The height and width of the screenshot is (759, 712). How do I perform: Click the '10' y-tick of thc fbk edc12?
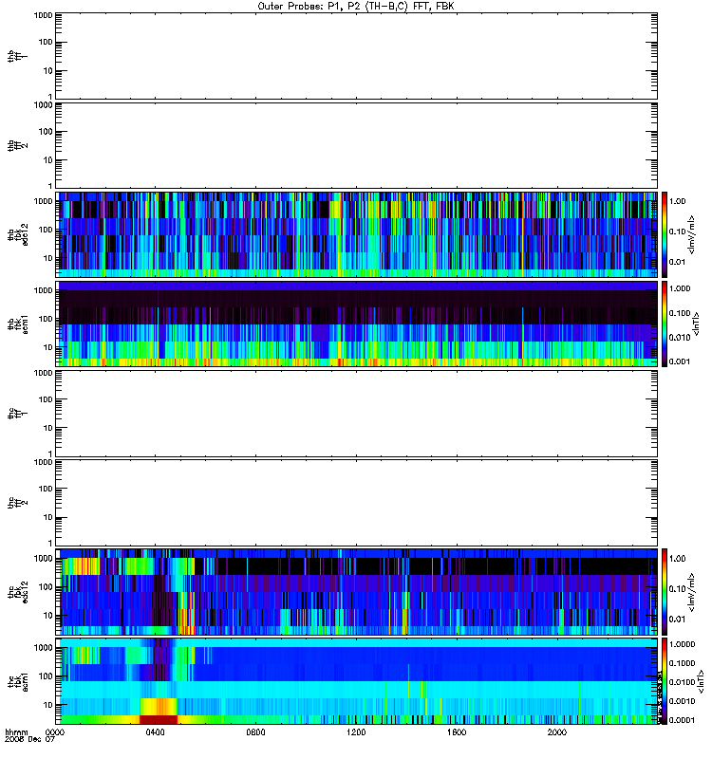[48, 616]
